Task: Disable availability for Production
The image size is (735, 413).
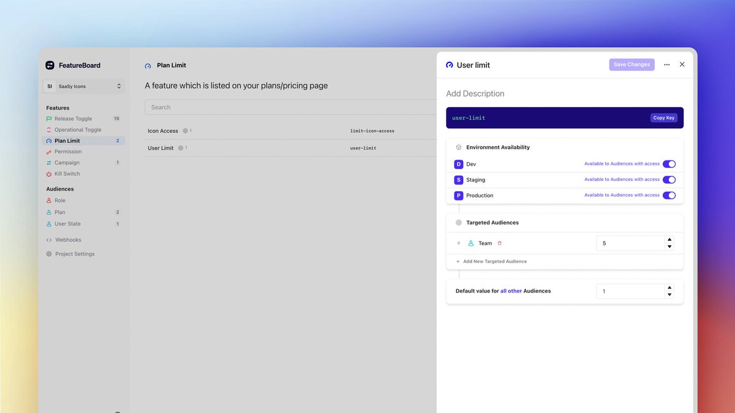Action: (669, 195)
